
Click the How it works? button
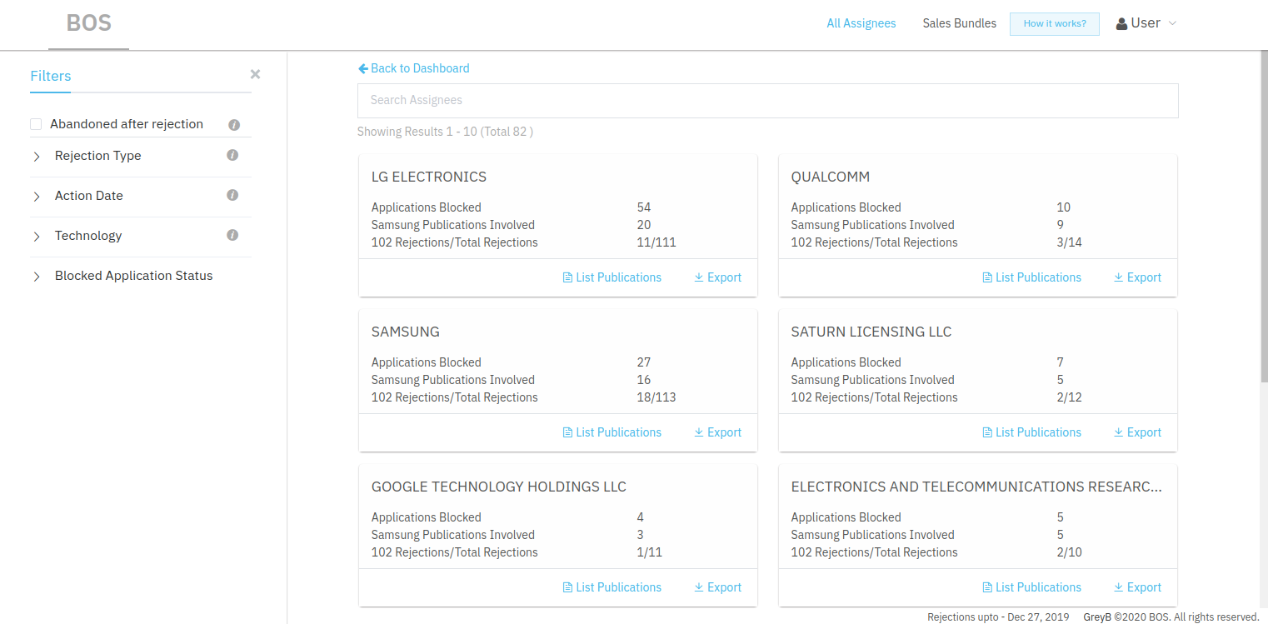click(1055, 23)
